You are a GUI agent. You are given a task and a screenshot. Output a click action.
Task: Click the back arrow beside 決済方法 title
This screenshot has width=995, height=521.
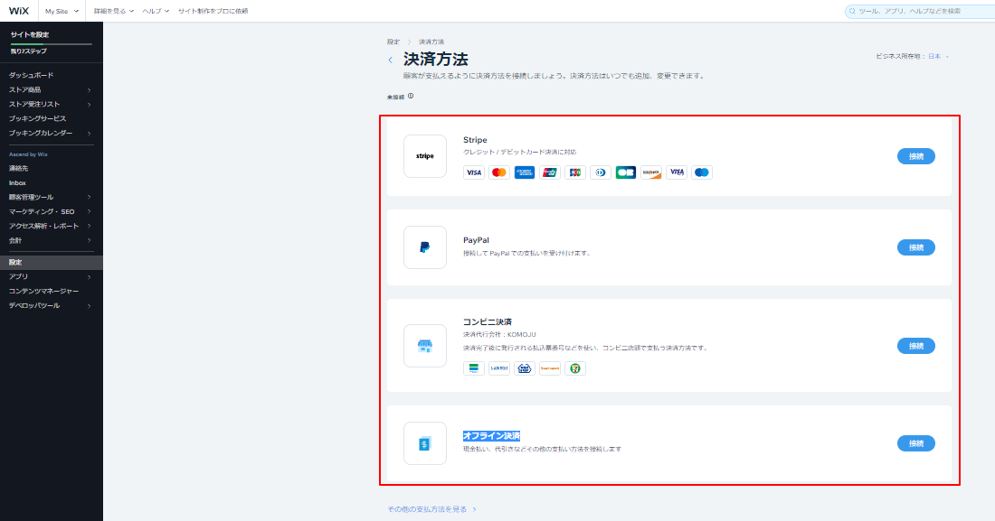pyautogui.click(x=391, y=60)
